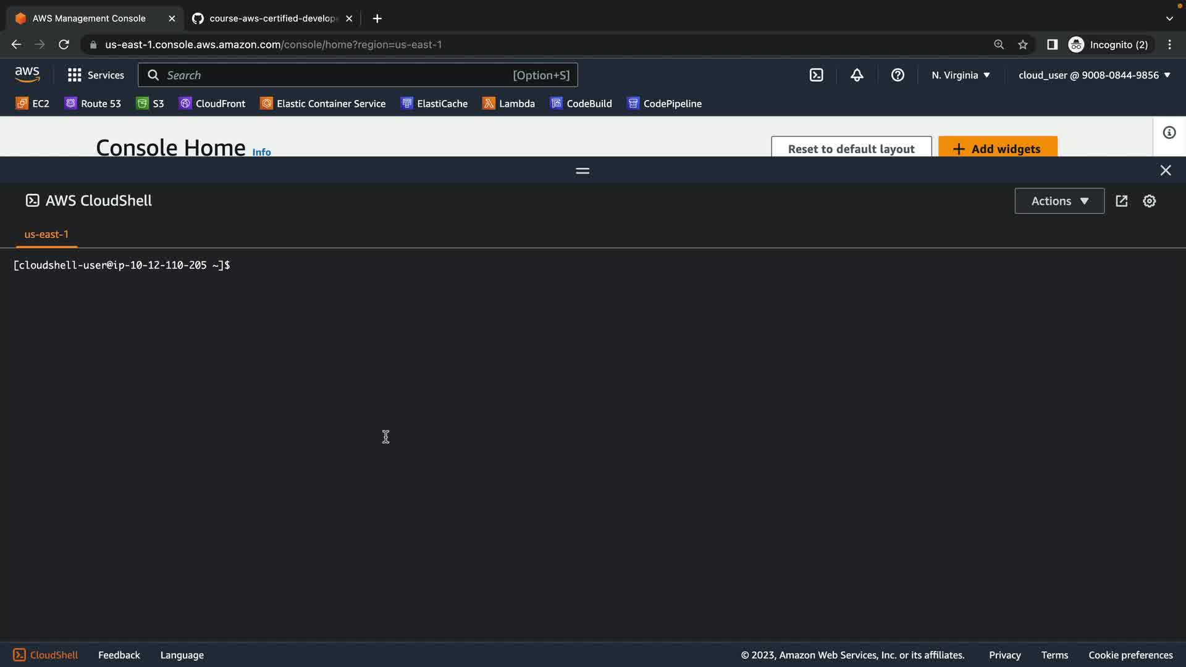Expand the cloud_user account menu
The image size is (1186, 667).
coord(1094,75)
